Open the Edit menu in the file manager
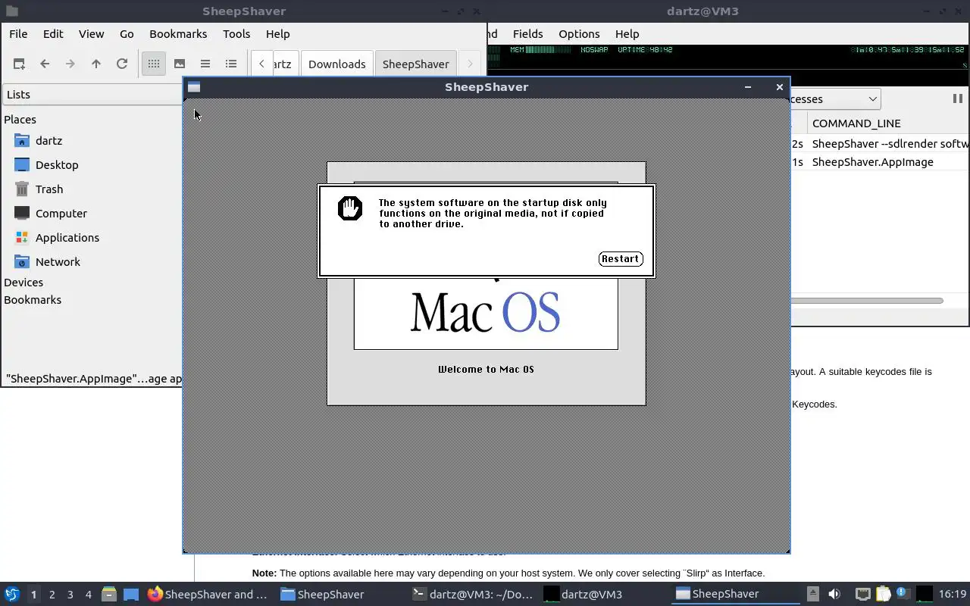The height and width of the screenshot is (606, 970). click(x=53, y=34)
